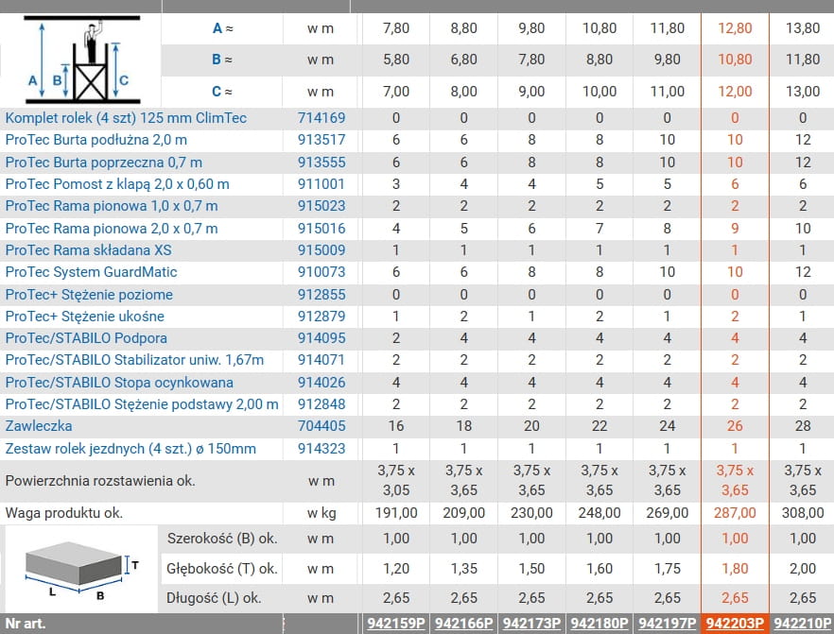Click article number 942180P
This screenshot has width=834, height=634.
(599, 624)
